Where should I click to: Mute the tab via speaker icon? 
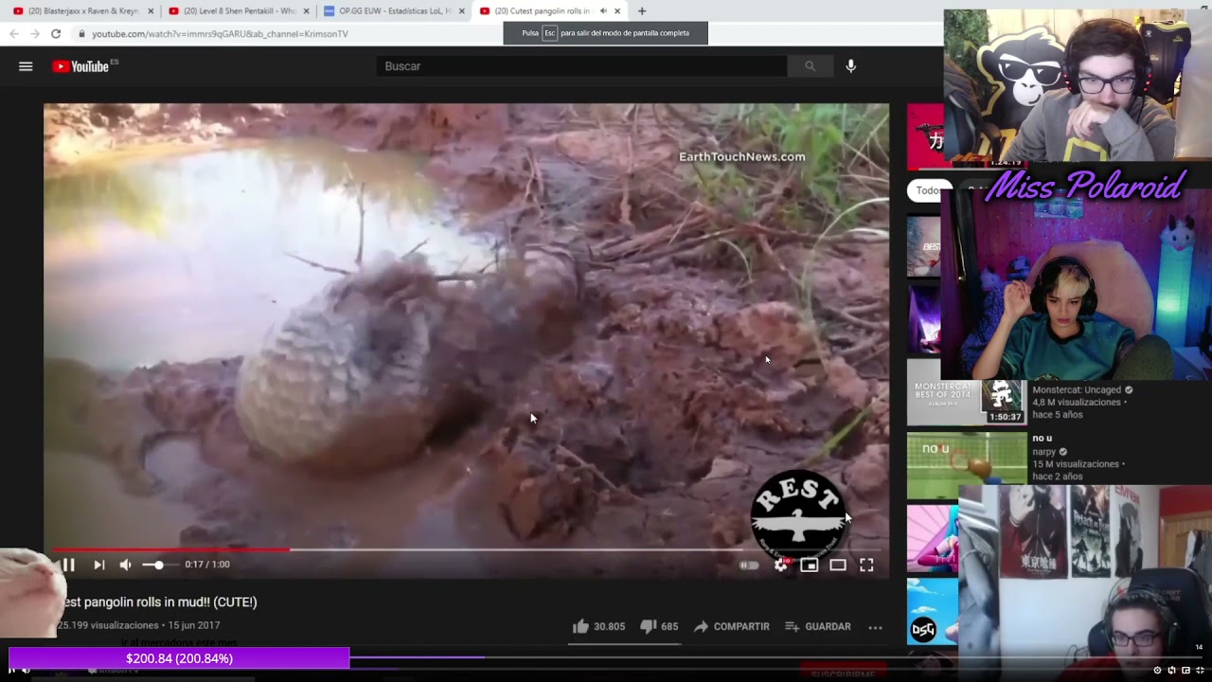(603, 11)
